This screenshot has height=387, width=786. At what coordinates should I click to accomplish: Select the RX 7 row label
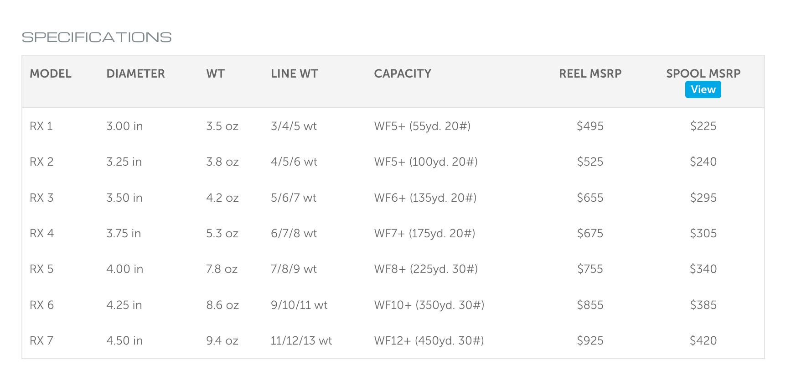coord(41,340)
